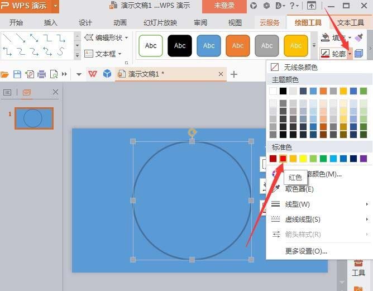Click the Tools (工具) toolbox icon
Image resolution: width=373 pixels, height=291 pixels.
click(358, 263)
